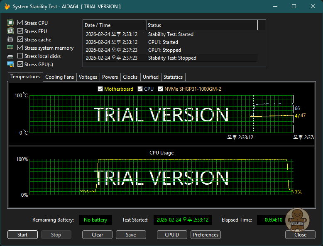Click the CPU chip icon beside Stress CPU
Image resolution: width=323 pixels, height=246 pixels.
[x=10, y=23]
